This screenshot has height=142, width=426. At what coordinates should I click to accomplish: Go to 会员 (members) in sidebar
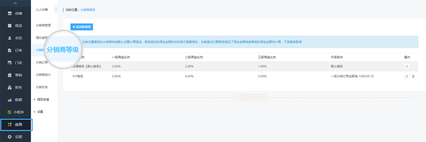15,38
